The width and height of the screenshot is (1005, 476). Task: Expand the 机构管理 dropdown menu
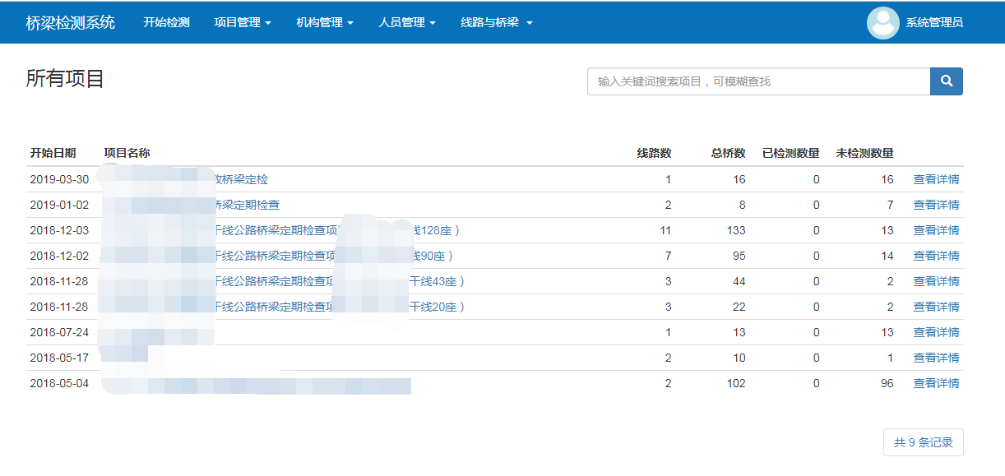tap(324, 23)
